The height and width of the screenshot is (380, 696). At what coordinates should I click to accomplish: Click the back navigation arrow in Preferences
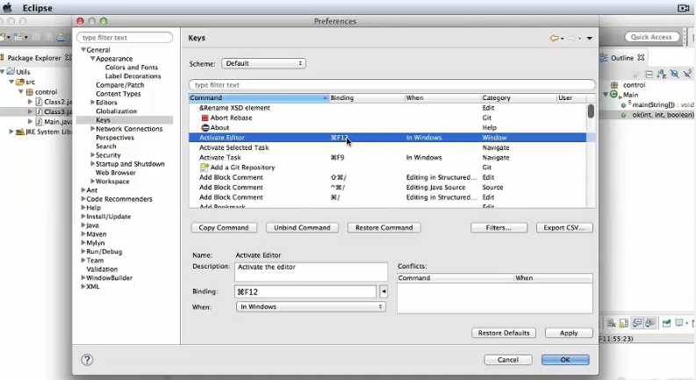coord(555,39)
